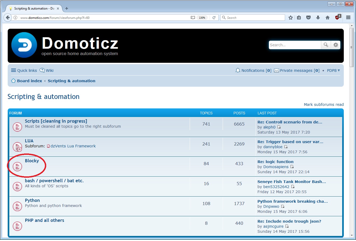
Task: Open last post Seneye Fish Tank Monitor Bash…
Action: (x=292, y=182)
